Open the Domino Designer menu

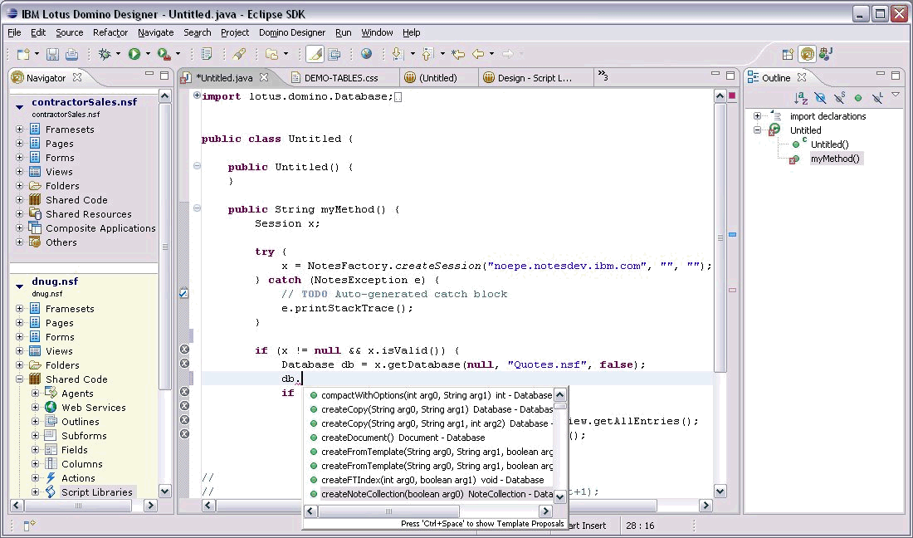[x=291, y=32]
